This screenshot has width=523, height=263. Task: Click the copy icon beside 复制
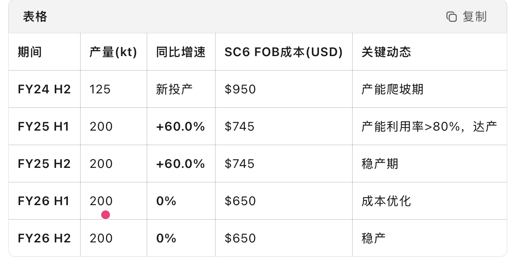coord(451,17)
